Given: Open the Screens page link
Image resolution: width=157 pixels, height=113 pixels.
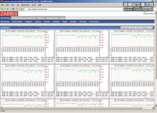Looking at the screenshot, I should (83, 22).
